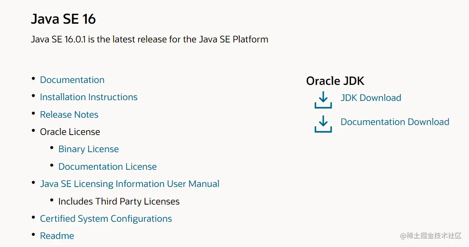Open the Documentation License link

click(x=107, y=167)
